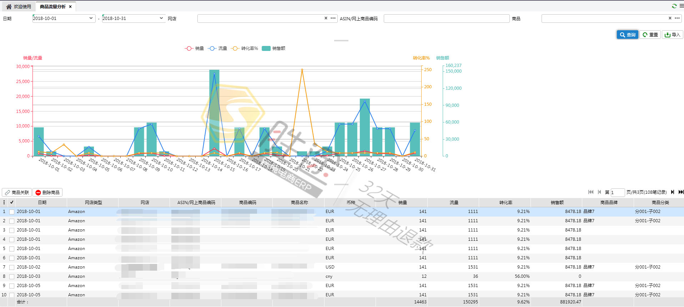Select the cny currency cell in row 8

pyautogui.click(x=350, y=276)
